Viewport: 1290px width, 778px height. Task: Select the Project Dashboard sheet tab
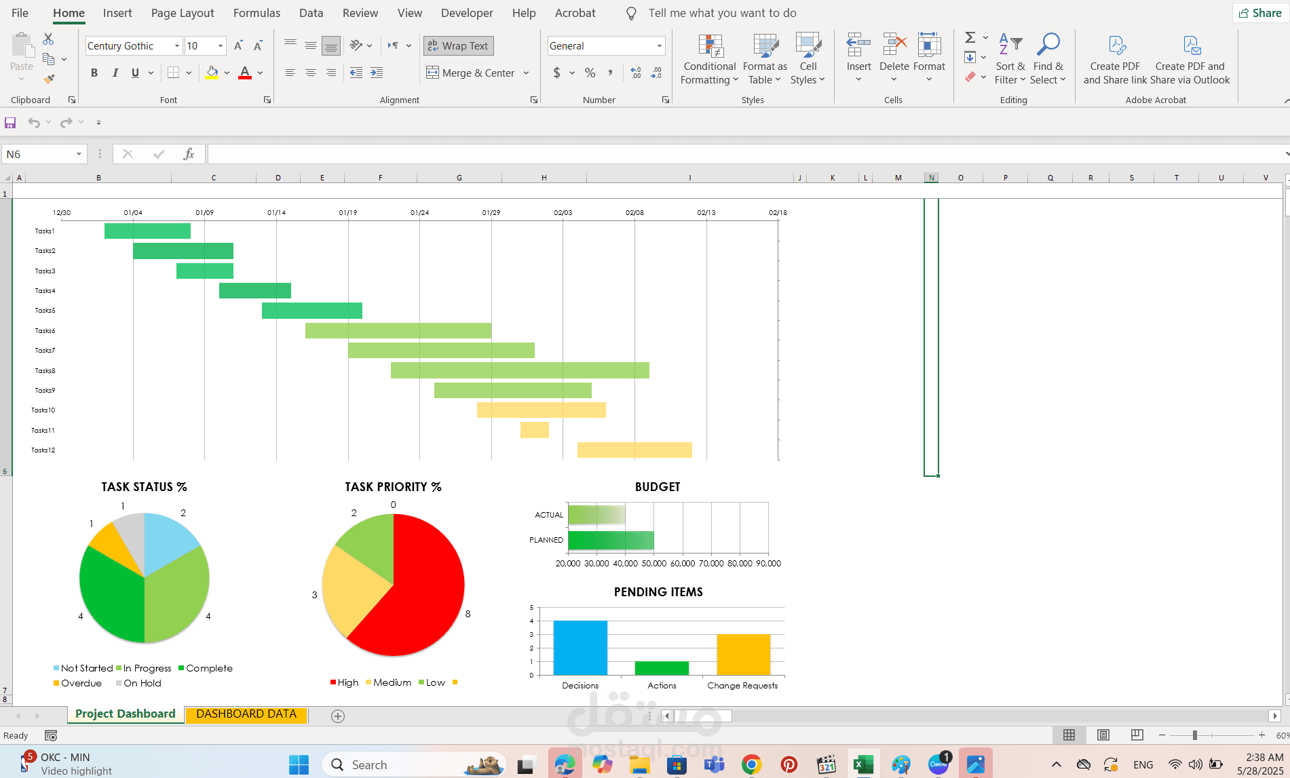126,714
